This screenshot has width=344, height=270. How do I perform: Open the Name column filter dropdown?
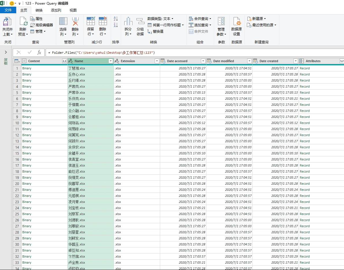pos(110,61)
